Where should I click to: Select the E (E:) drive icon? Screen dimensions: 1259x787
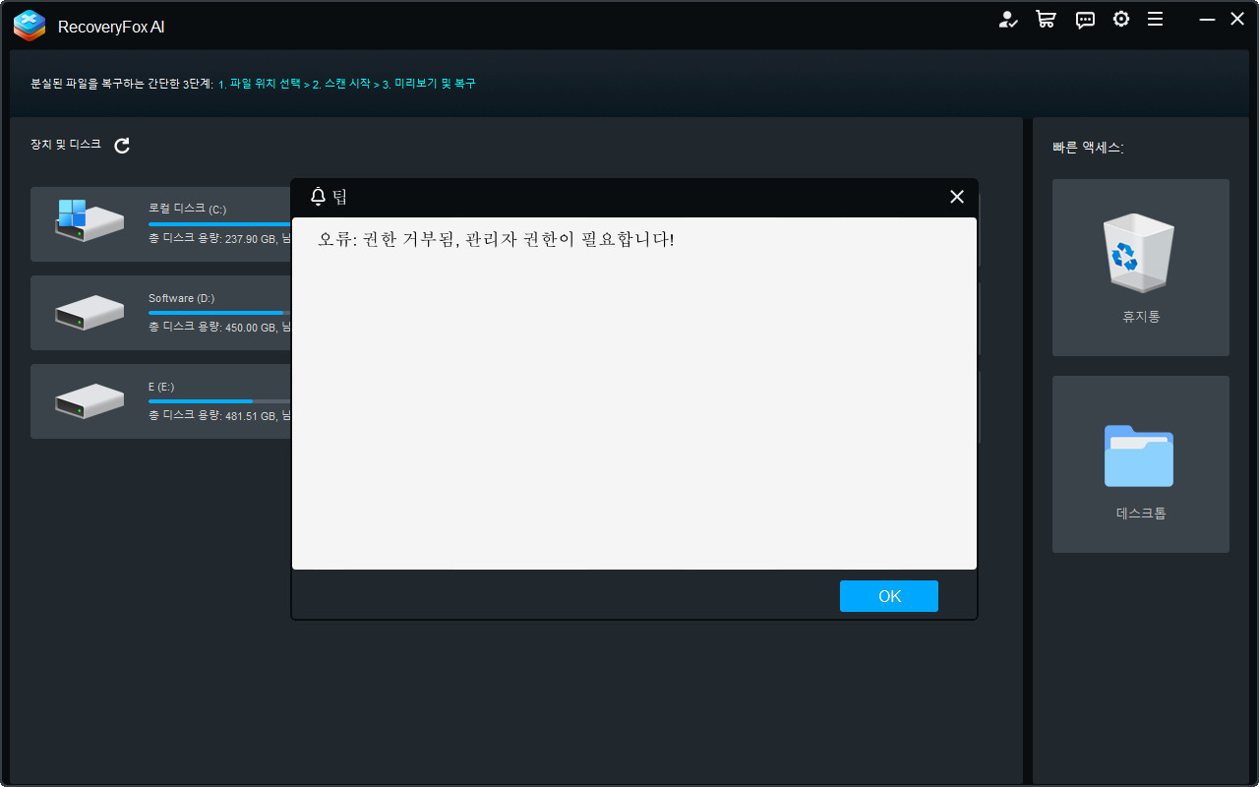pyautogui.click(x=90, y=400)
